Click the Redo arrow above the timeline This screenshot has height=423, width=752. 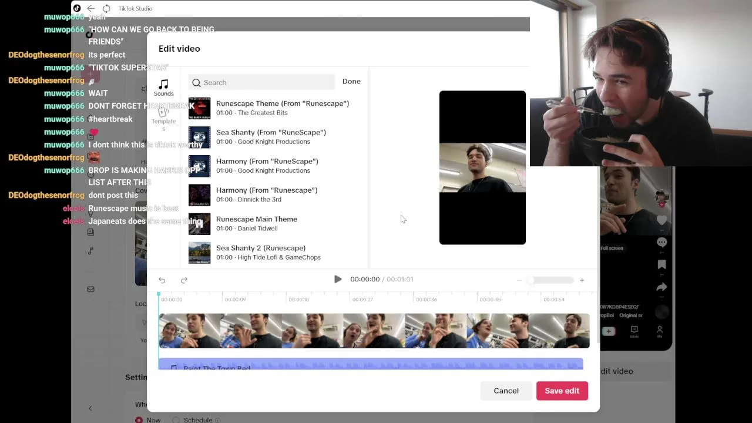(x=184, y=280)
